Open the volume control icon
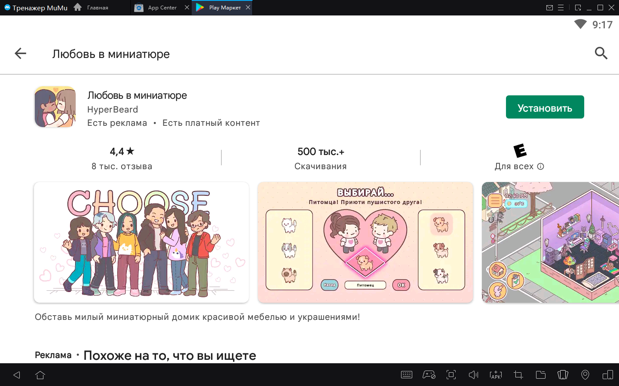Screen dimensions: 619x386 pos(473,375)
